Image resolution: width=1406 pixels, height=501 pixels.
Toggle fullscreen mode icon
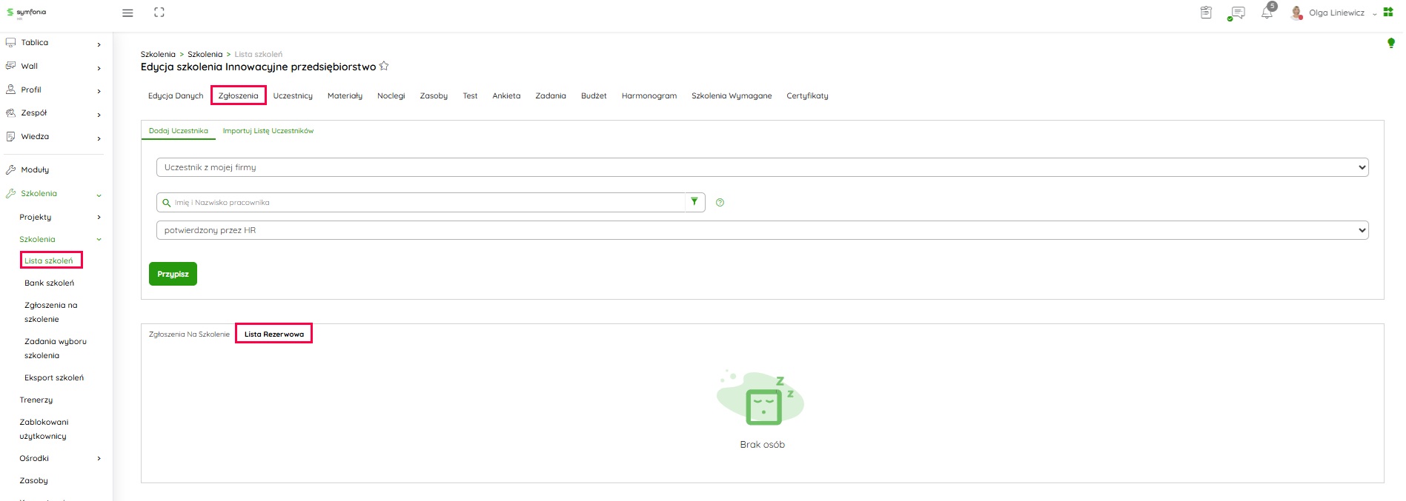tap(159, 13)
